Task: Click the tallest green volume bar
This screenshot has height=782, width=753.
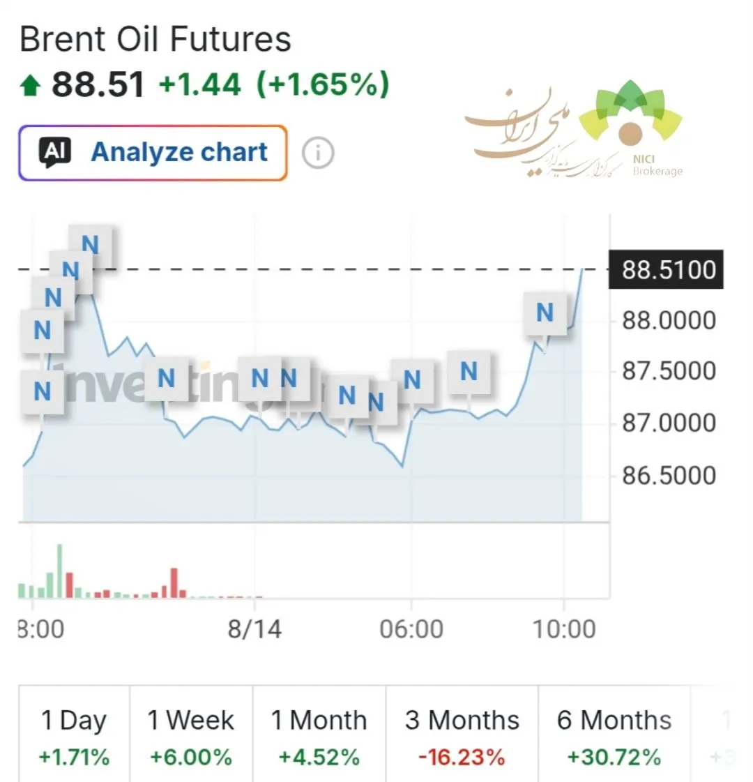Action: click(60, 571)
